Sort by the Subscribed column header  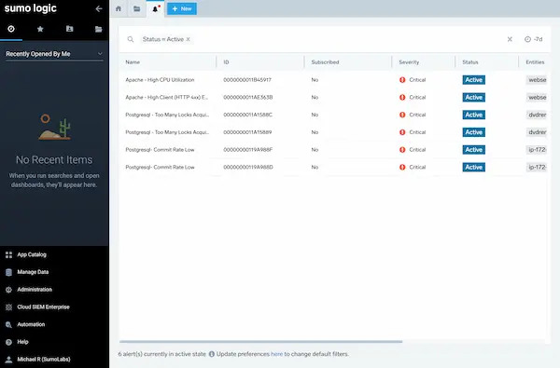pyautogui.click(x=325, y=62)
